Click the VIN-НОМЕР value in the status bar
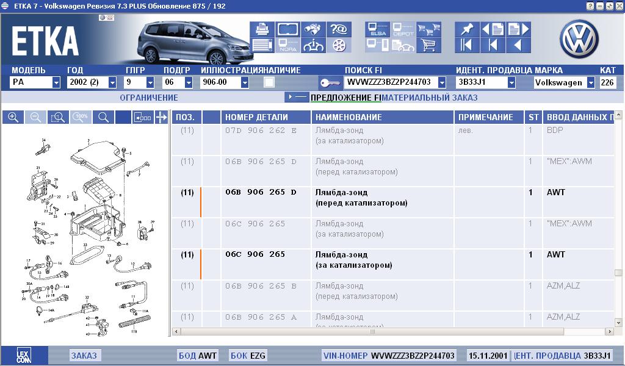The width and height of the screenshot is (625, 366). 413,356
